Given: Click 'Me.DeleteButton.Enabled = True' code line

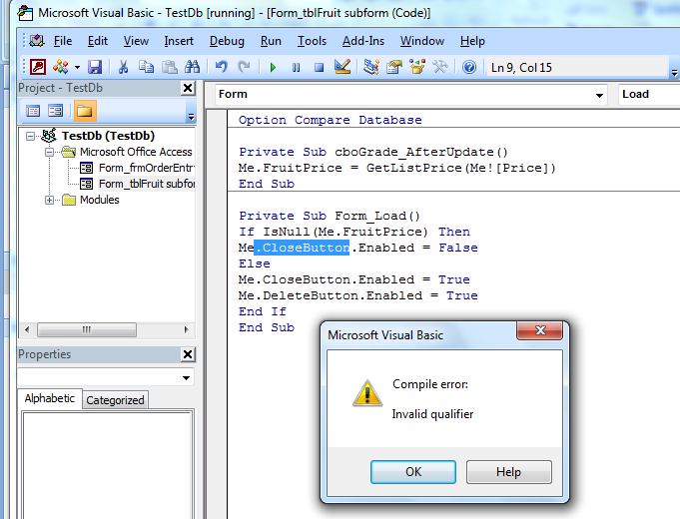Looking at the screenshot, I should (x=358, y=295).
